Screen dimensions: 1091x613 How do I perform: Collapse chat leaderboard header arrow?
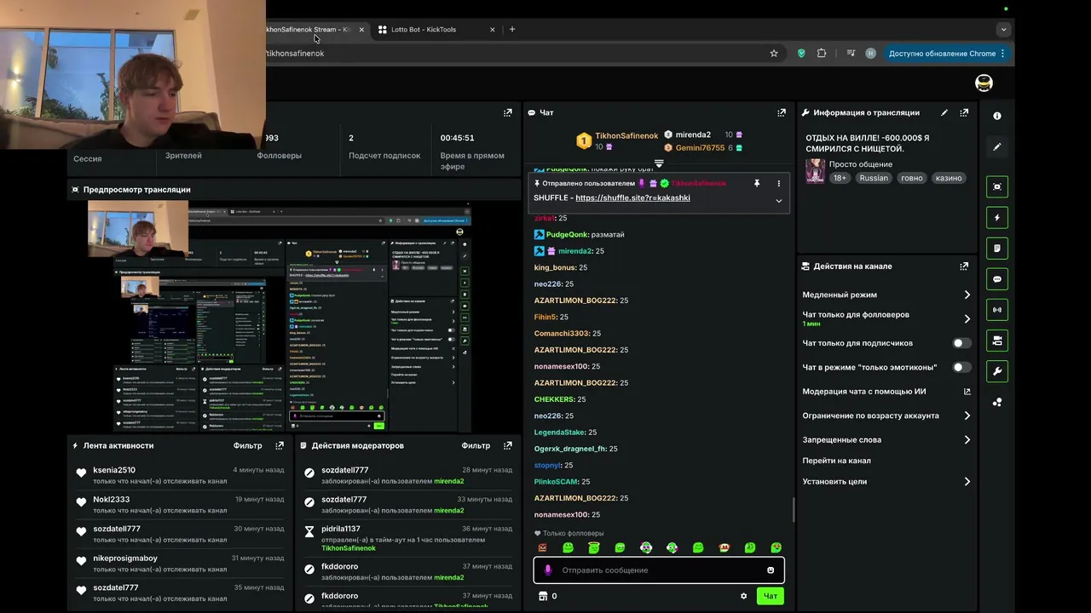click(659, 163)
